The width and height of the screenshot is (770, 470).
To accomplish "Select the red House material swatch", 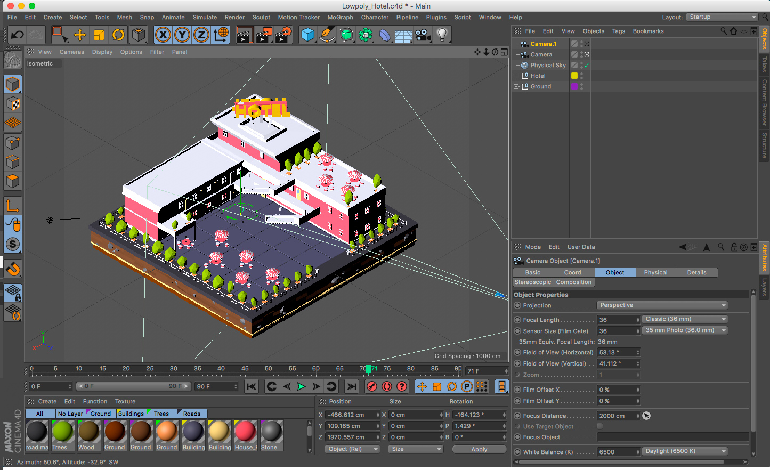I will (245, 432).
